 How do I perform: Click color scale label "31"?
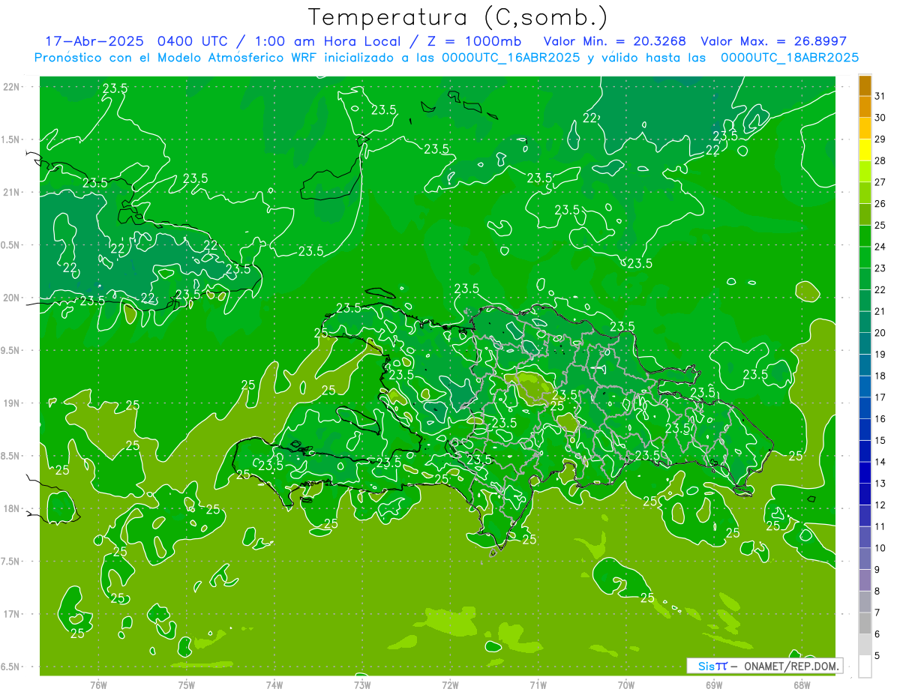click(x=880, y=97)
